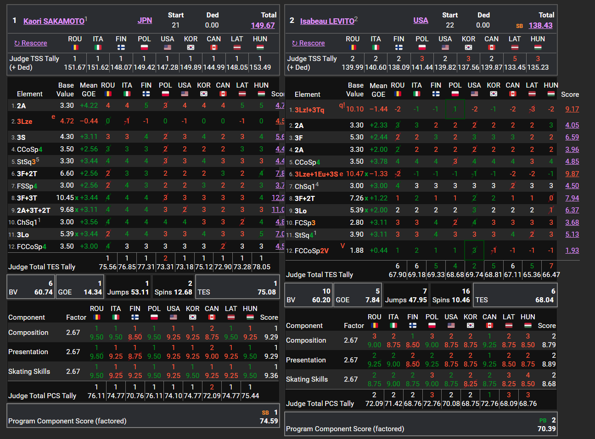Click Finnish flag in Sakamoto's component table header

pos(135,317)
